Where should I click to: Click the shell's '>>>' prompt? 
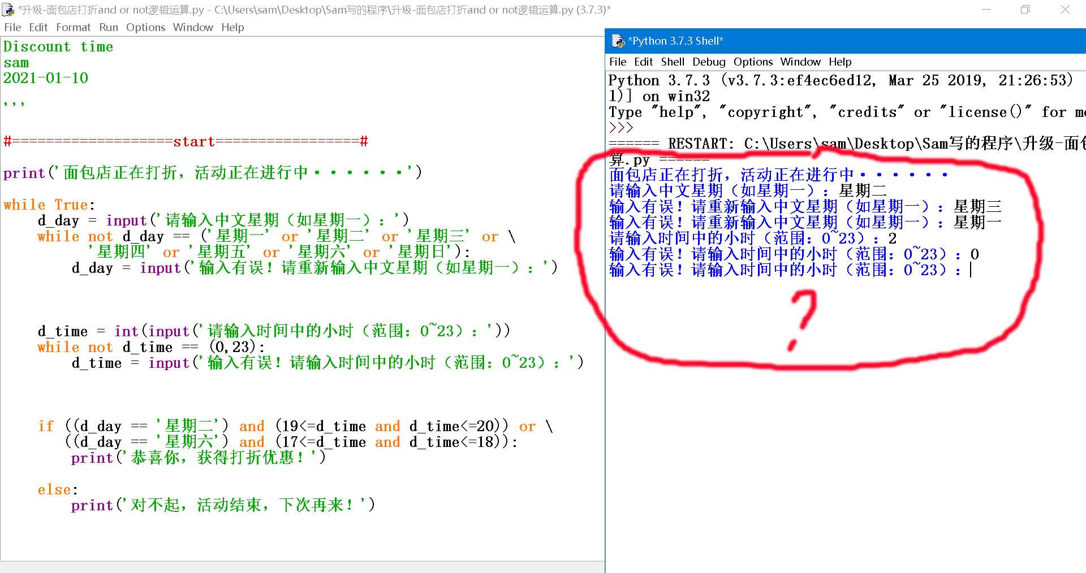pos(620,128)
